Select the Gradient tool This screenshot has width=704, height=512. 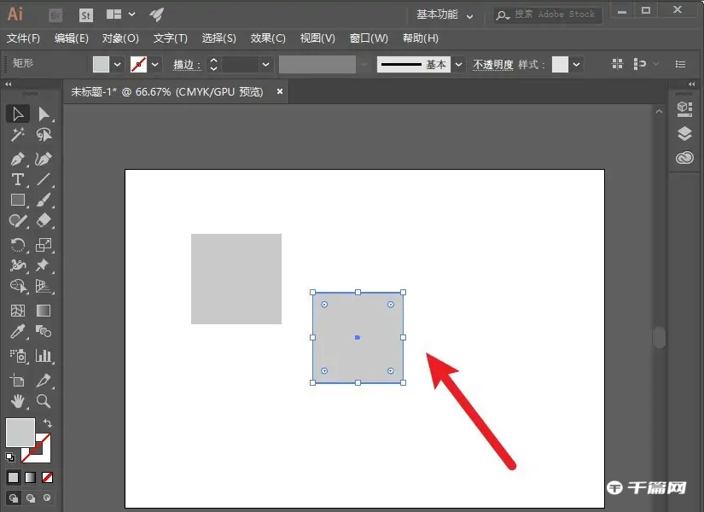point(44,310)
